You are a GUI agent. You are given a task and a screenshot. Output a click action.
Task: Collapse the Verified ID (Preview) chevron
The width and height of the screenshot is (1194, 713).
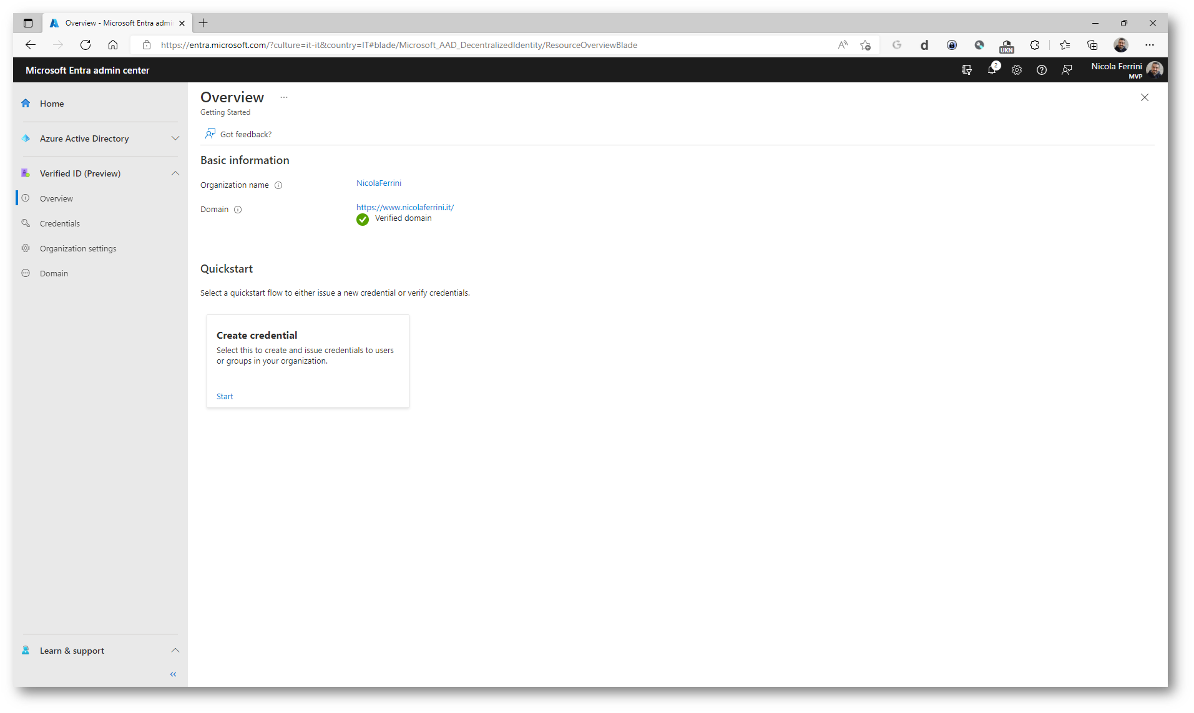[175, 173]
